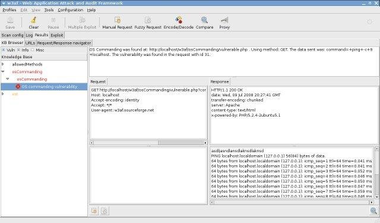Open the View menu
The image size is (380, 223).
click(36, 10)
